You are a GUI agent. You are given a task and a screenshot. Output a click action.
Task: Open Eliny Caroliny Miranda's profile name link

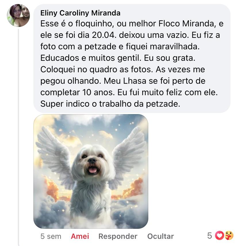(x=80, y=13)
